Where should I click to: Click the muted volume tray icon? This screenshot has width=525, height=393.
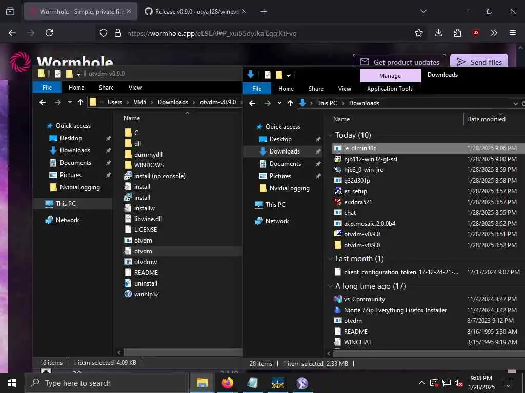pos(458,383)
